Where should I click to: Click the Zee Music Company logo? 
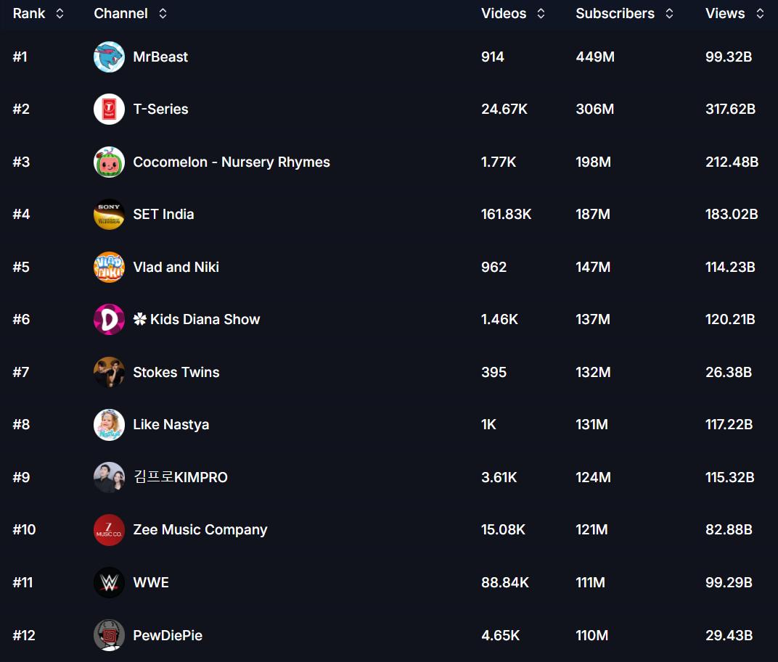tap(109, 530)
